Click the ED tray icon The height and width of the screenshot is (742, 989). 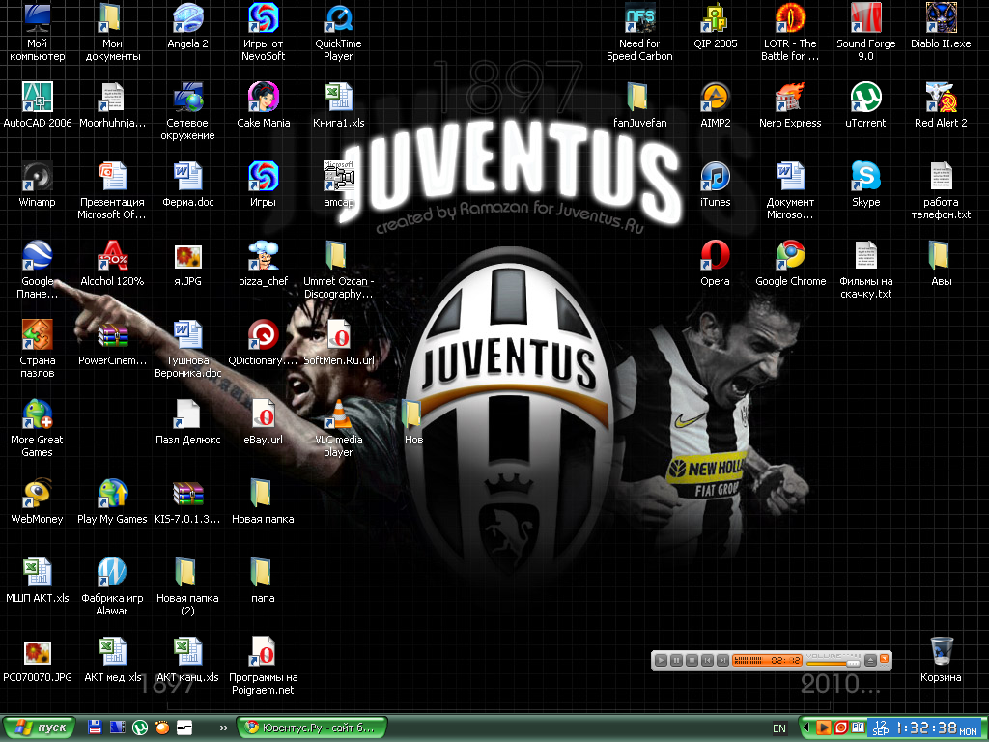point(858,728)
